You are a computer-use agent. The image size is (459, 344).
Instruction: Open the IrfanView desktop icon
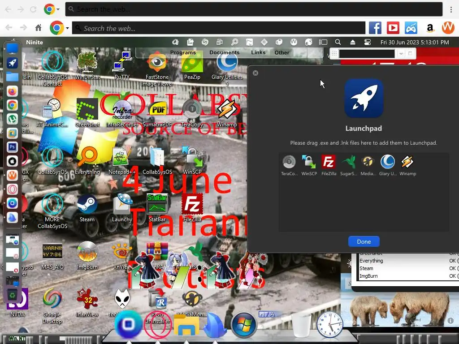[x=87, y=303]
